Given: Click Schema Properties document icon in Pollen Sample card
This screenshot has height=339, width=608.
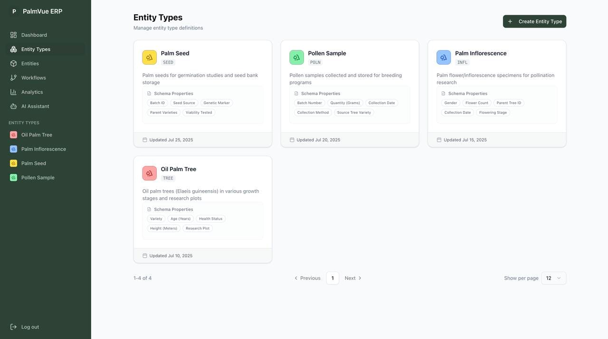Looking at the screenshot, I should [296, 94].
